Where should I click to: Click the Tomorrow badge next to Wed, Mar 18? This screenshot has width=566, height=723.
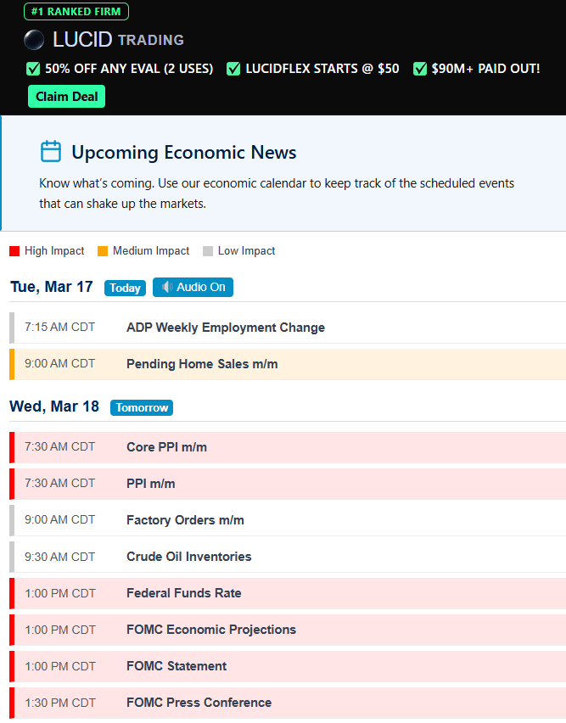tap(142, 407)
